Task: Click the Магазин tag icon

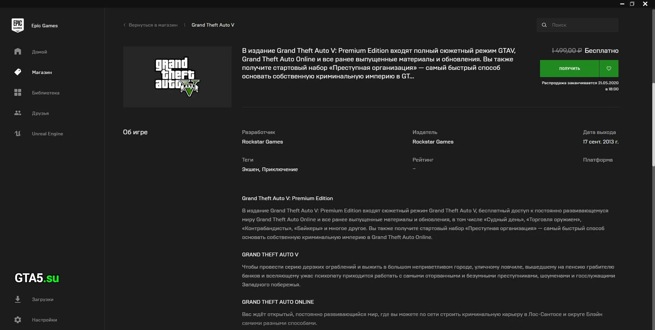Action: pyautogui.click(x=18, y=72)
